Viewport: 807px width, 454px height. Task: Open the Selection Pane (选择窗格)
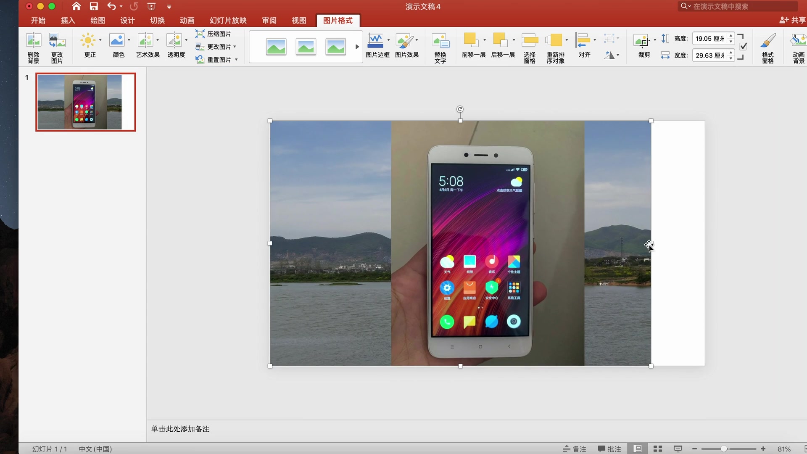click(x=530, y=41)
